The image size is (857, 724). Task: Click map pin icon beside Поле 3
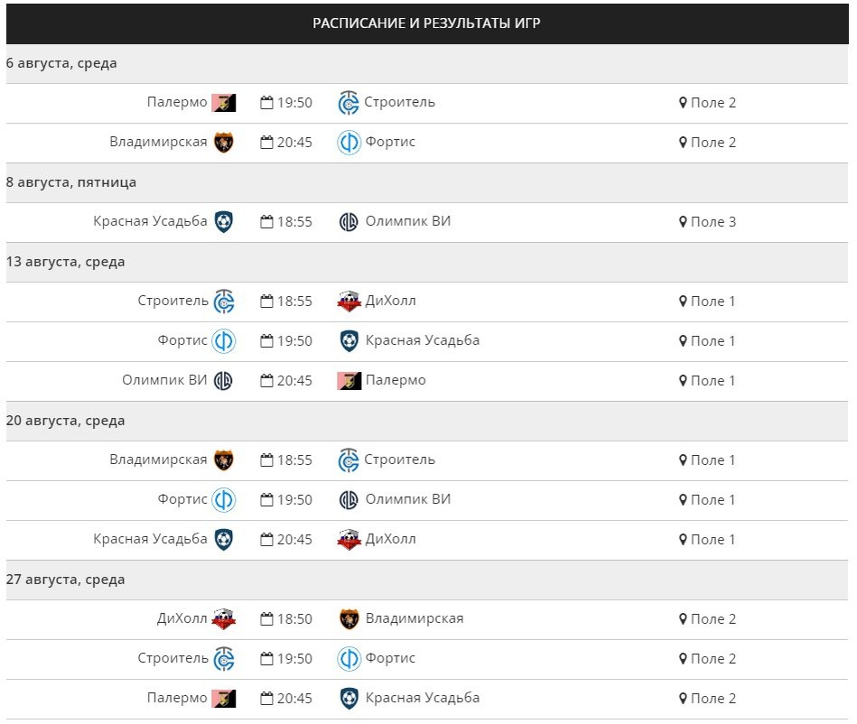683,222
